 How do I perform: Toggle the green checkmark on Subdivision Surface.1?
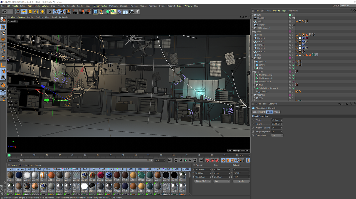293,88
